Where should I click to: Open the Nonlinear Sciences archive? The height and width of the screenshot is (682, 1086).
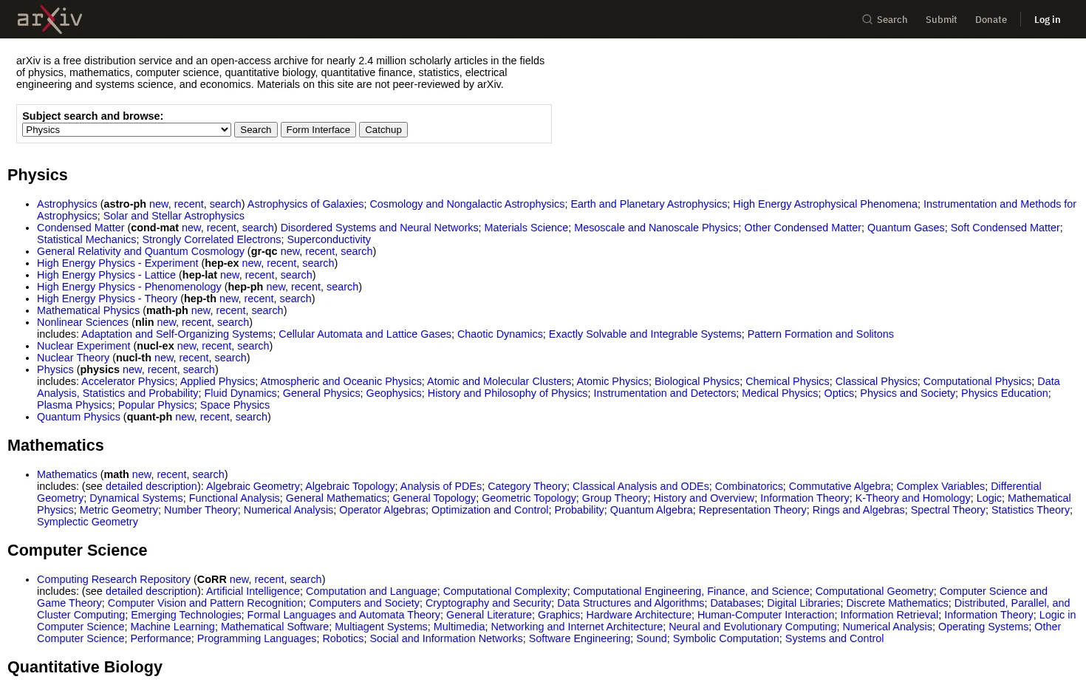point(83,322)
